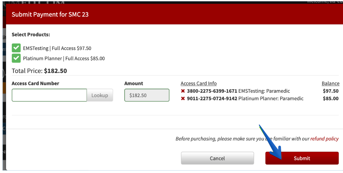
Task: Cancel the payment dialog
Action: 217,158
